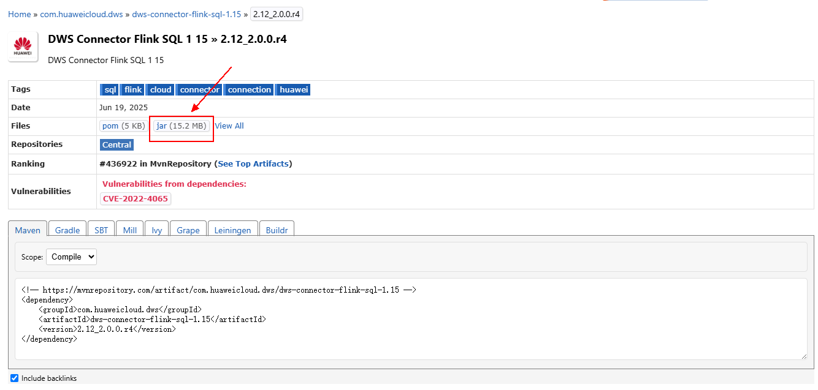Viewport: 818px width, 390px height.
Task: Click the date Jun 19, 2025
Action: 123,107
